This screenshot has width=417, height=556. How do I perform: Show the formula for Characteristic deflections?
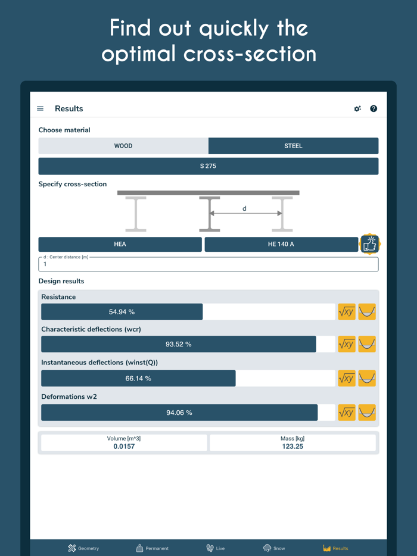tap(347, 344)
